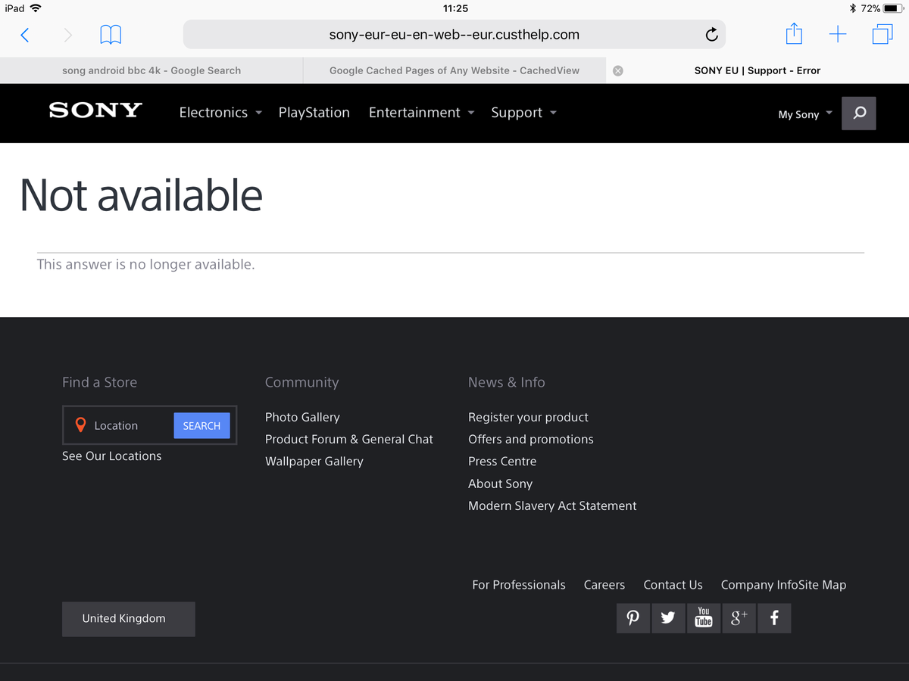Image resolution: width=909 pixels, height=681 pixels.
Task: Open the My Sony dropdown
Action: coord(804,114)
